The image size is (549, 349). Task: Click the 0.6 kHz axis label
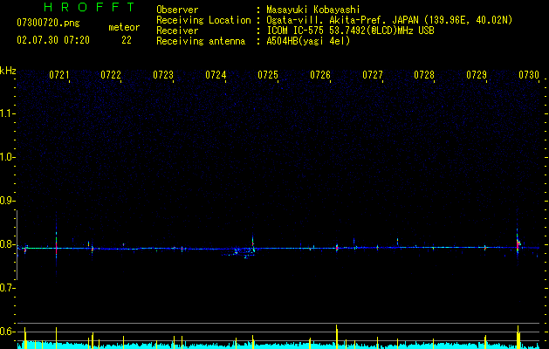(x=7, y=332)
